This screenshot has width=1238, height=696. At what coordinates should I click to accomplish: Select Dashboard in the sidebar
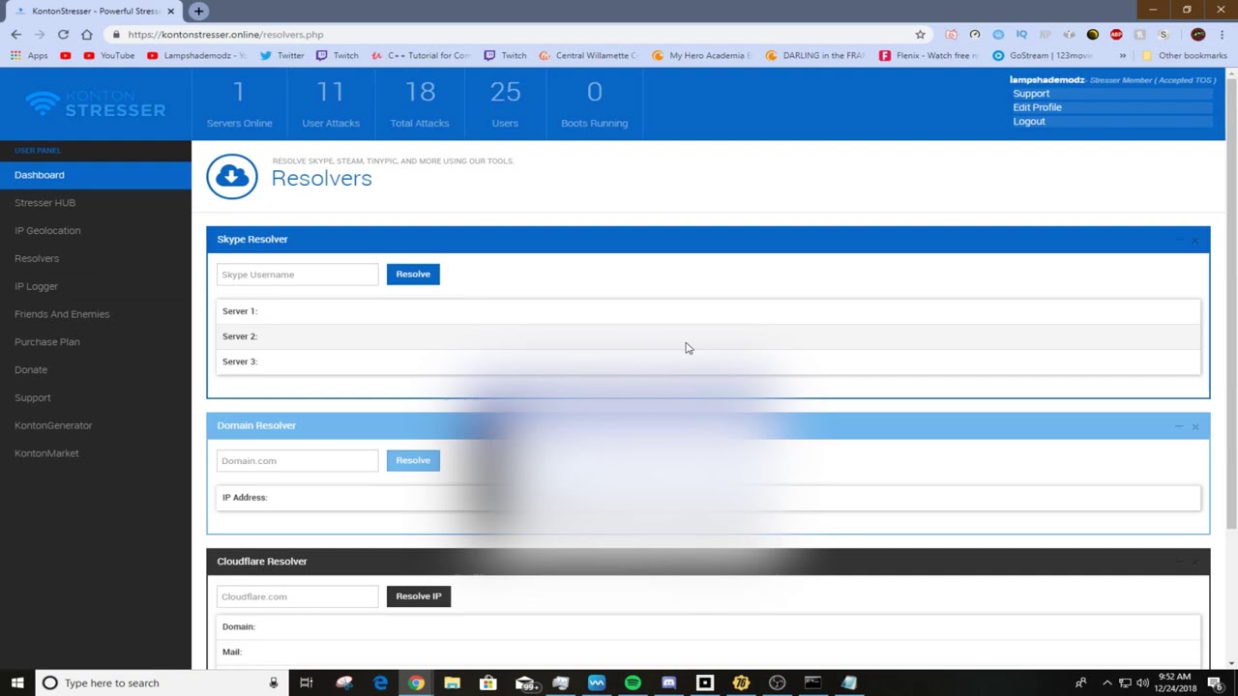coord(96,175)
